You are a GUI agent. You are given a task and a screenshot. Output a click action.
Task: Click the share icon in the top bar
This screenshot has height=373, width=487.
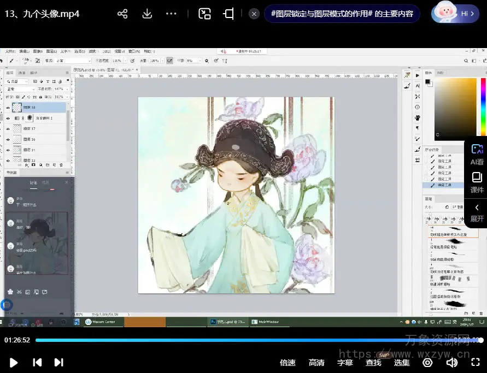[122, 14]
